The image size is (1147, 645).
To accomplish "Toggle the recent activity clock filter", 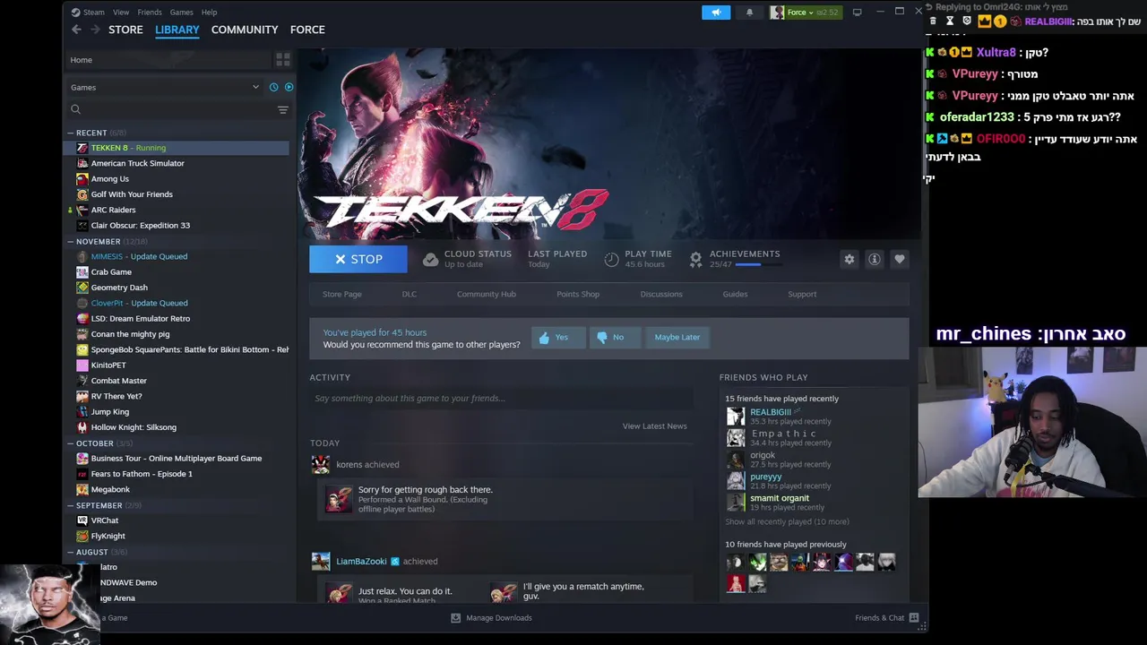I will (273, 87).
